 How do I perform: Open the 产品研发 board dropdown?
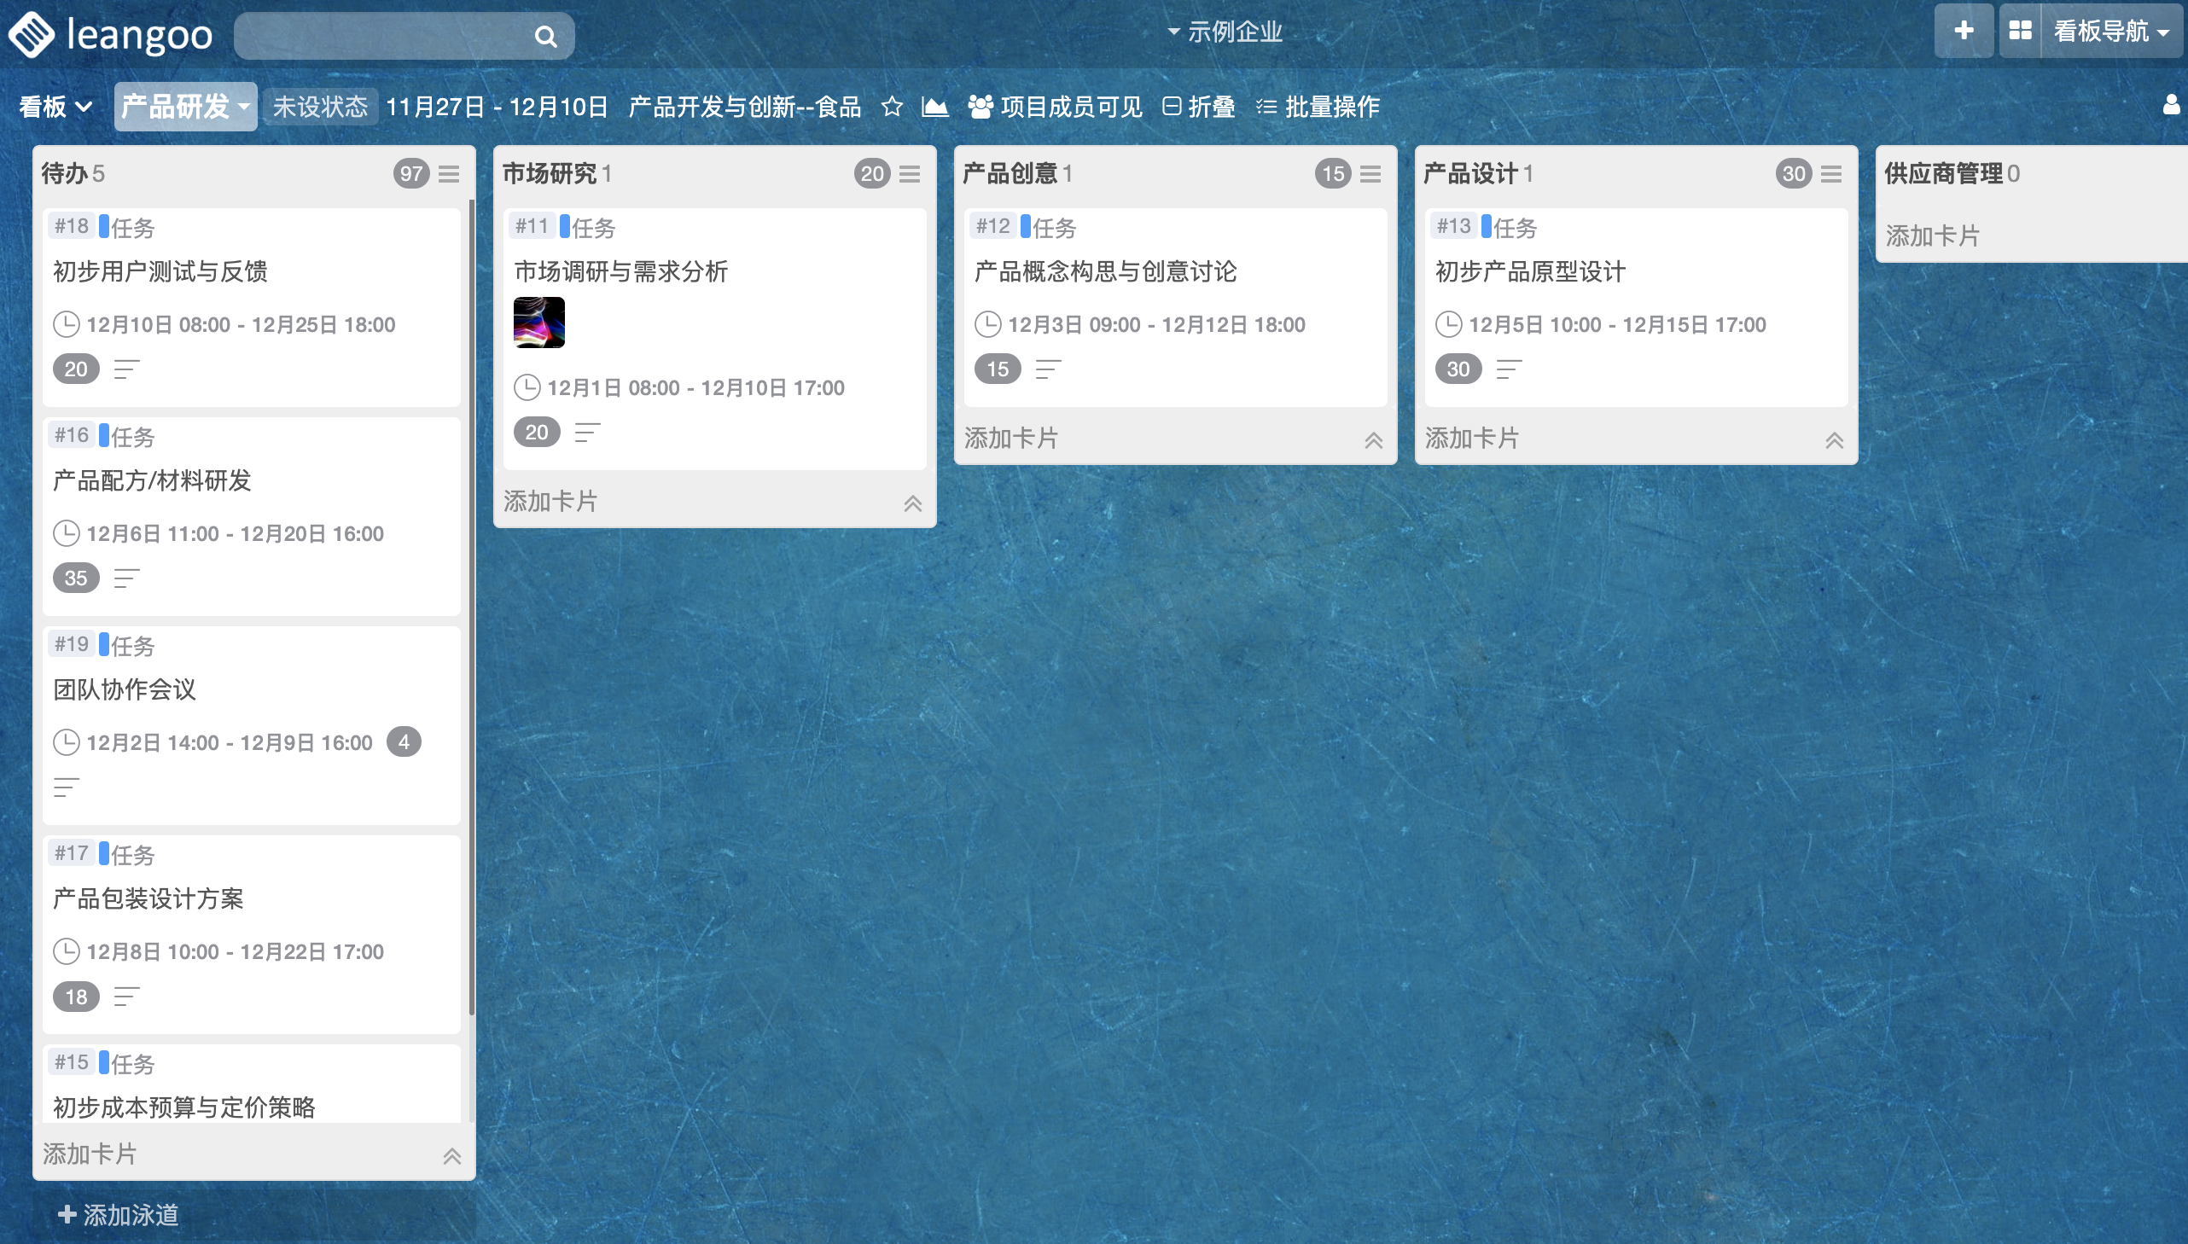pos(184,107)
